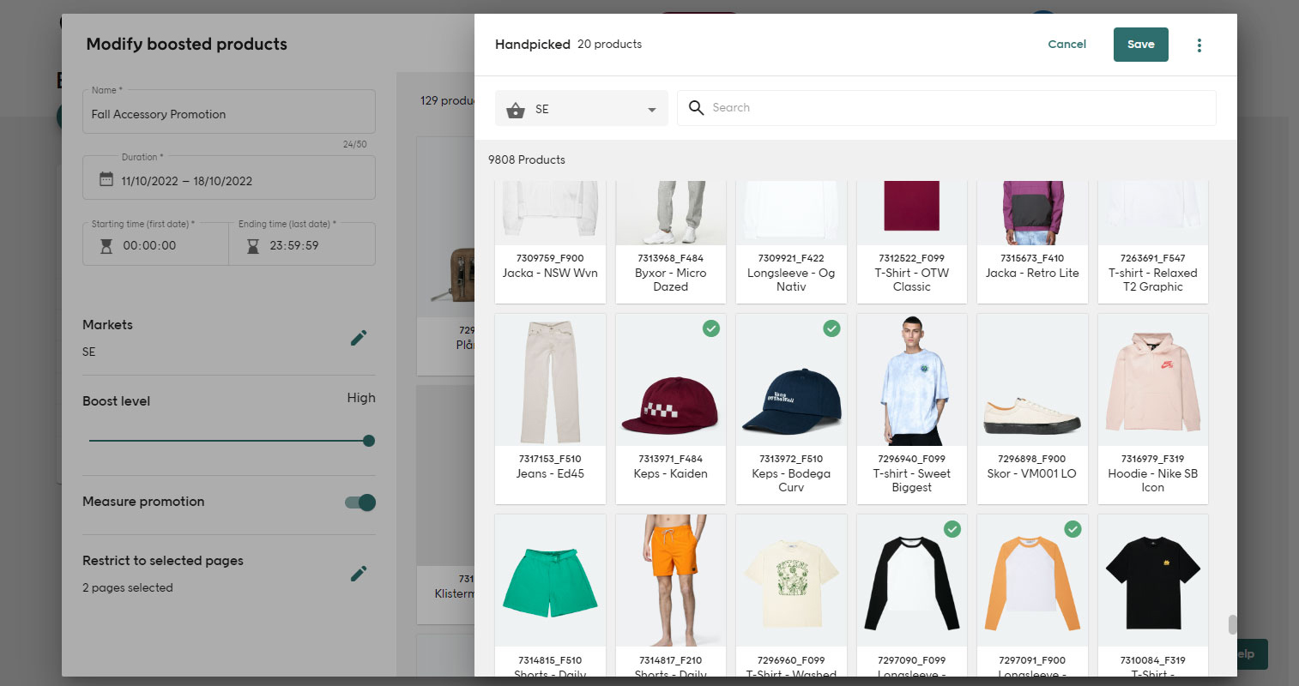The height and width of the screenshot is (686, 1299).
Task: Click the Starting time 00:00:00 field
Action: 155,244
